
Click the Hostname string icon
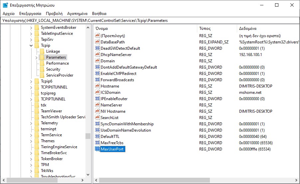point(97,86)
